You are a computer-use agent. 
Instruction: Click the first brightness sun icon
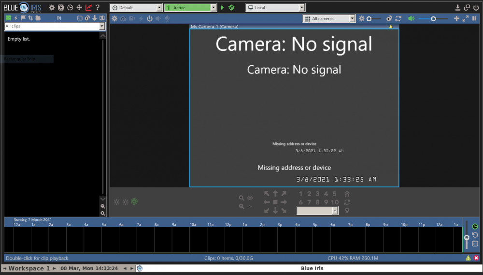[x=116, y=202]
